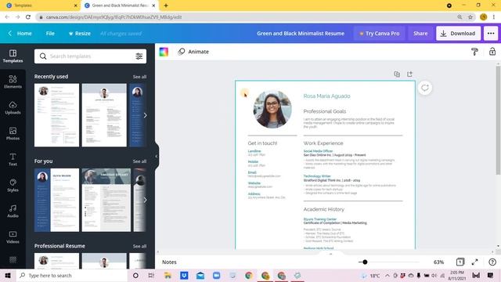Viewport: 501px width, 282px height.
Task: Open the Elements sidebar panel
Action: [x=13, y=81]
